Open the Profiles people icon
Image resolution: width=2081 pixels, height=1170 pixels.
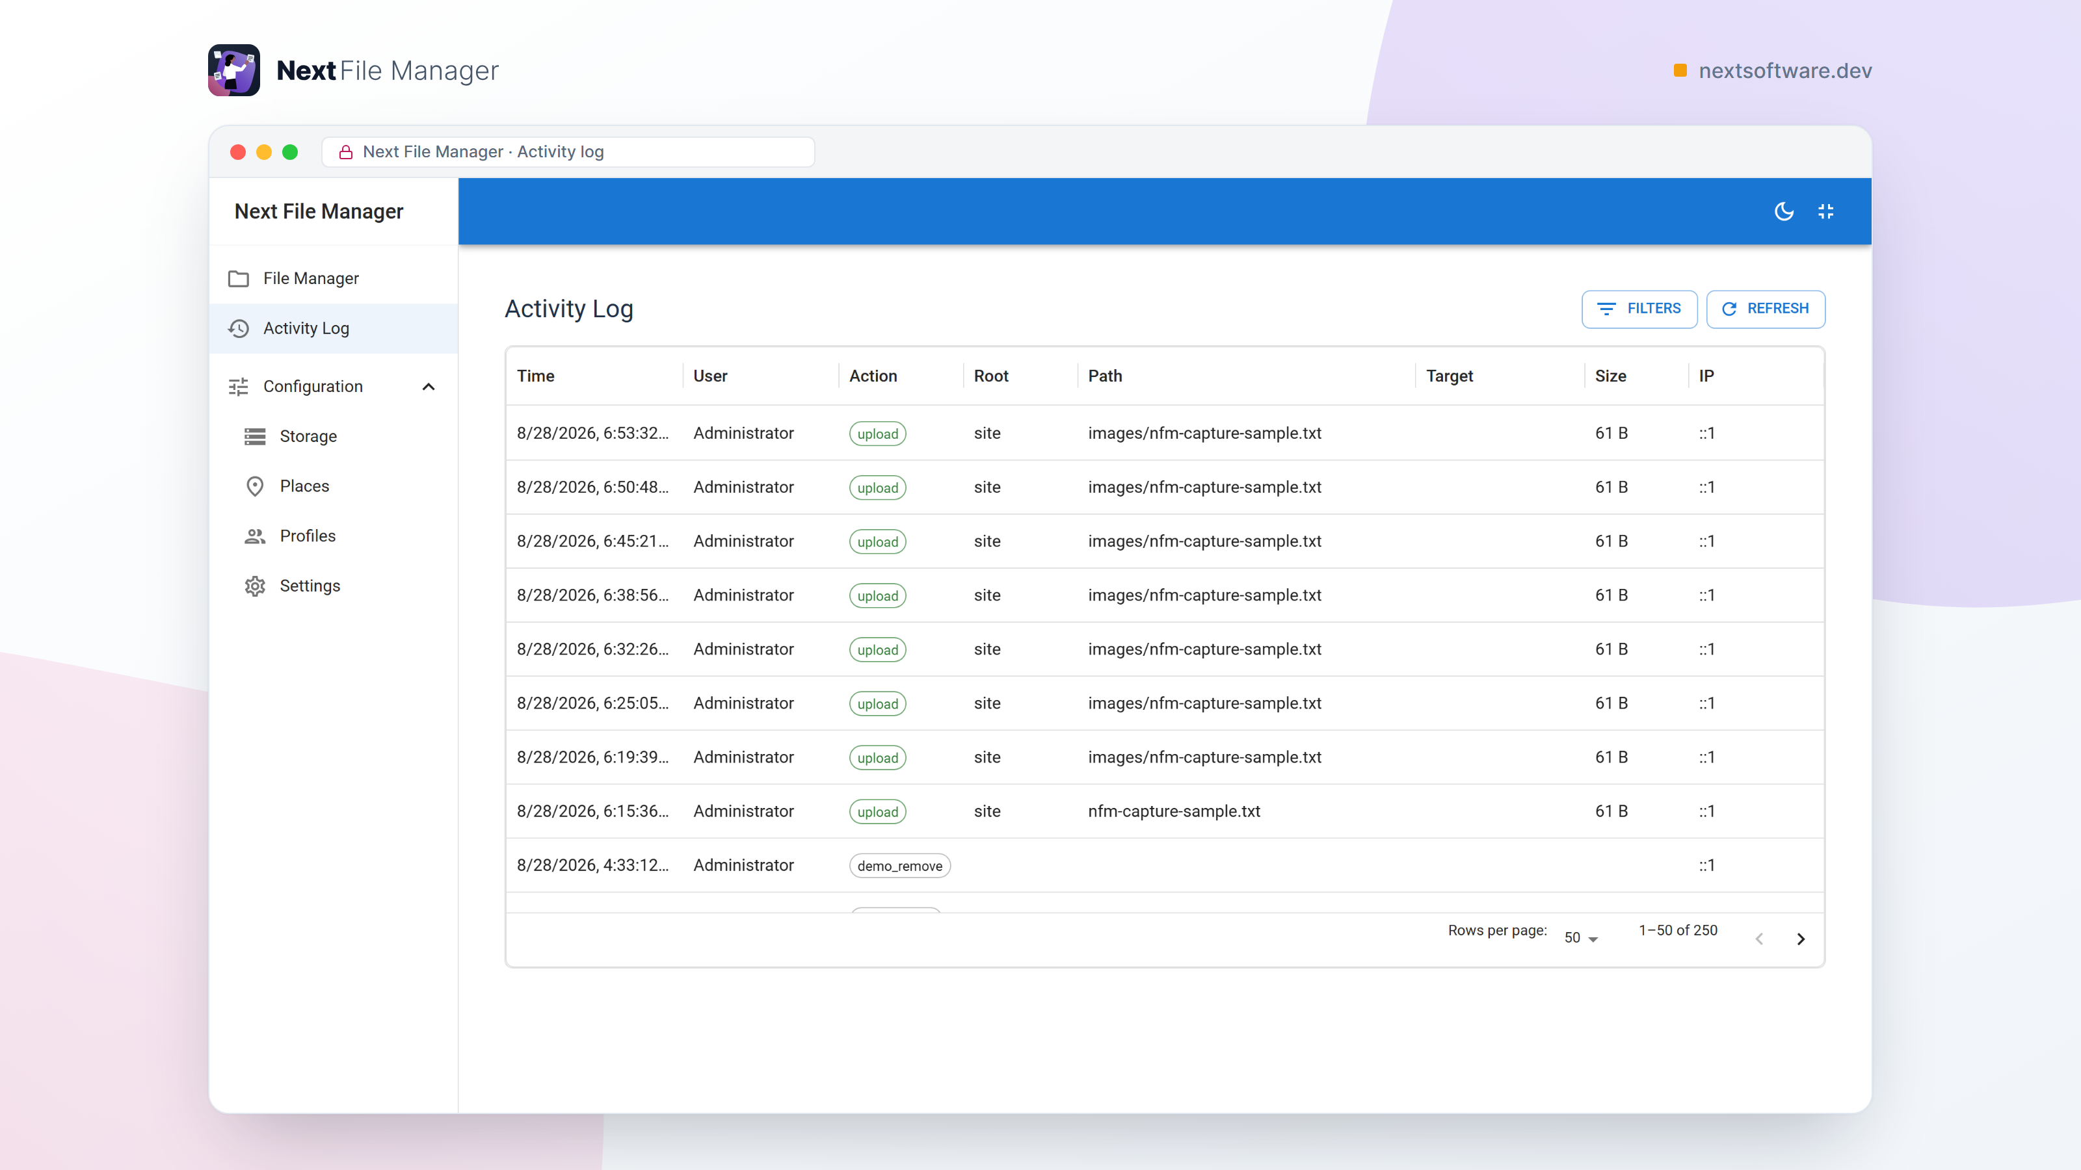pos(256,536)
